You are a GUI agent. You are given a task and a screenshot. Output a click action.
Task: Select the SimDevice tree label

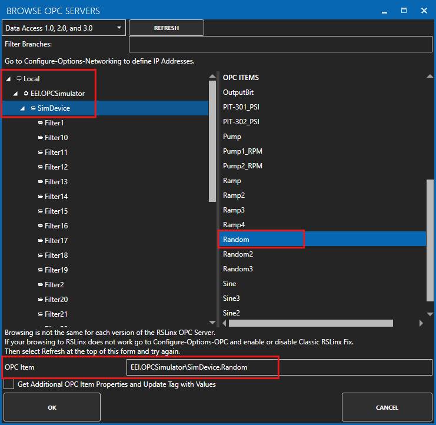(x=54, y=108)
